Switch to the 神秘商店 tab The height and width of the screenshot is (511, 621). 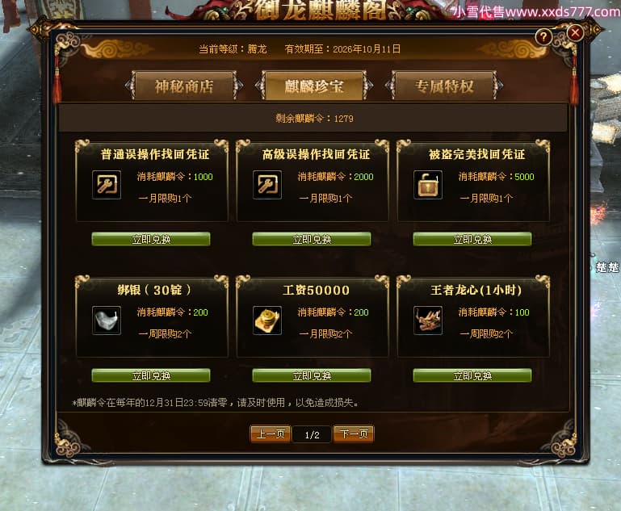coord(184,86)
